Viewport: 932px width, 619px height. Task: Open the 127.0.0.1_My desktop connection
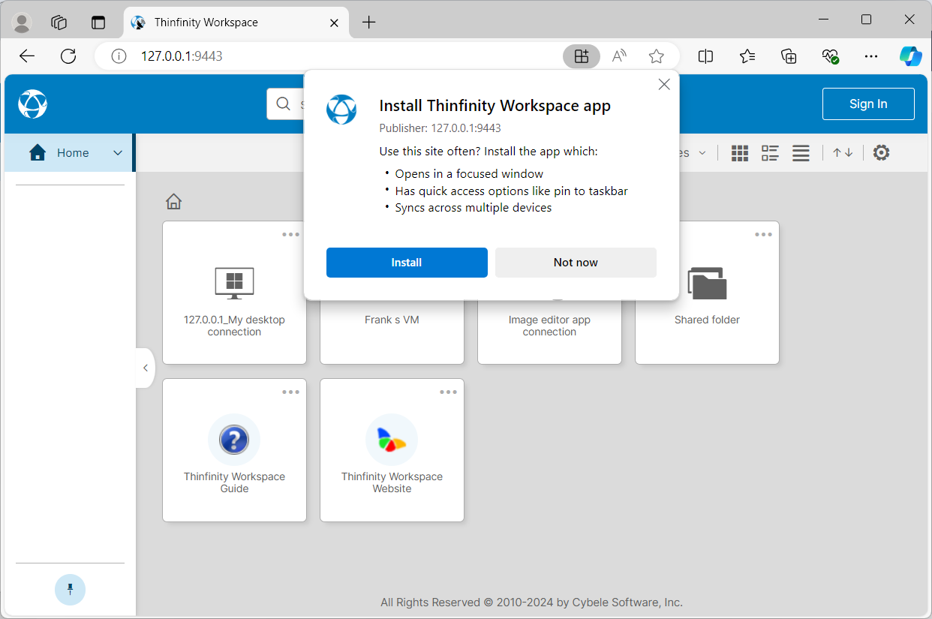[234, 293]
